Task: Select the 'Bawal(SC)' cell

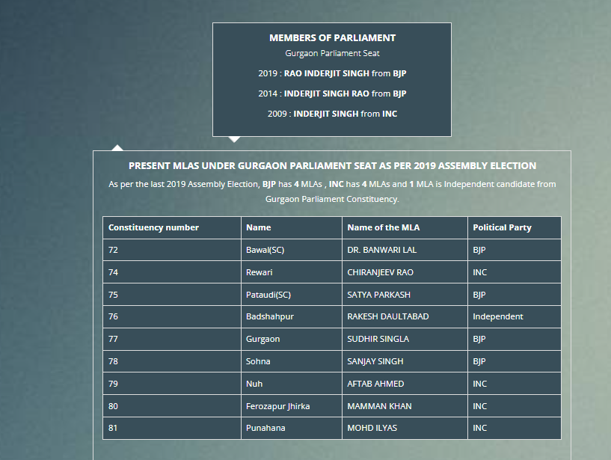Action: (292, 250)
